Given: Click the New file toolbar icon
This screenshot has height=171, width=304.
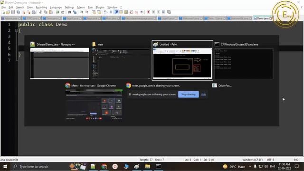Looking at the screenshot, I should (3, 12).
